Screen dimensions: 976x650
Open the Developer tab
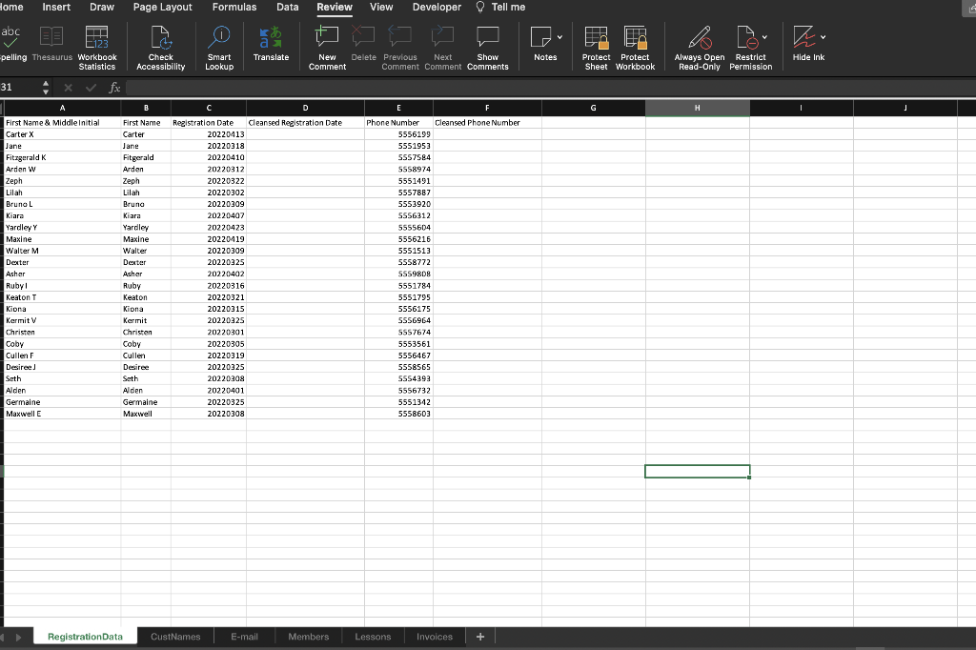click(x=437, y=8)
